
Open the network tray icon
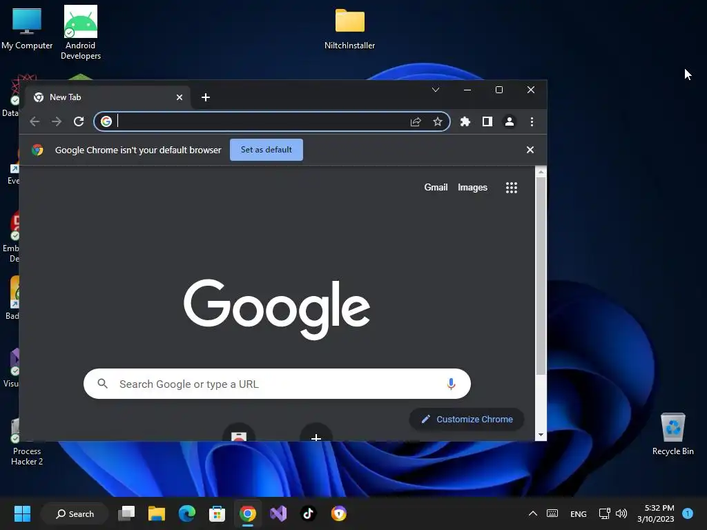click(x=604, y=513)
